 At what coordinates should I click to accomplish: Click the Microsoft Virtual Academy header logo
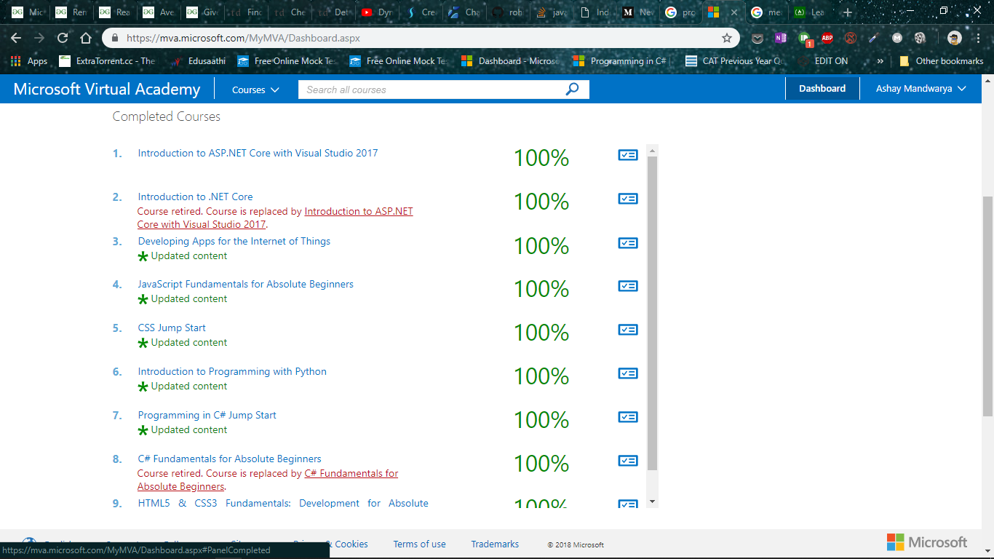[x=107, y=89]
